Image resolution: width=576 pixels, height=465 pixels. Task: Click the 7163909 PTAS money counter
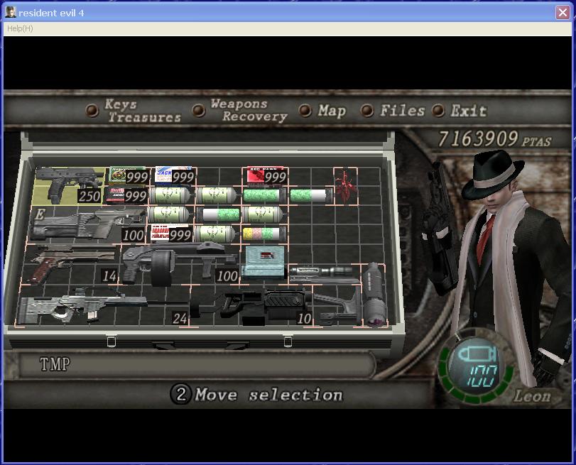pyautogui.click(x=494, y=140)
